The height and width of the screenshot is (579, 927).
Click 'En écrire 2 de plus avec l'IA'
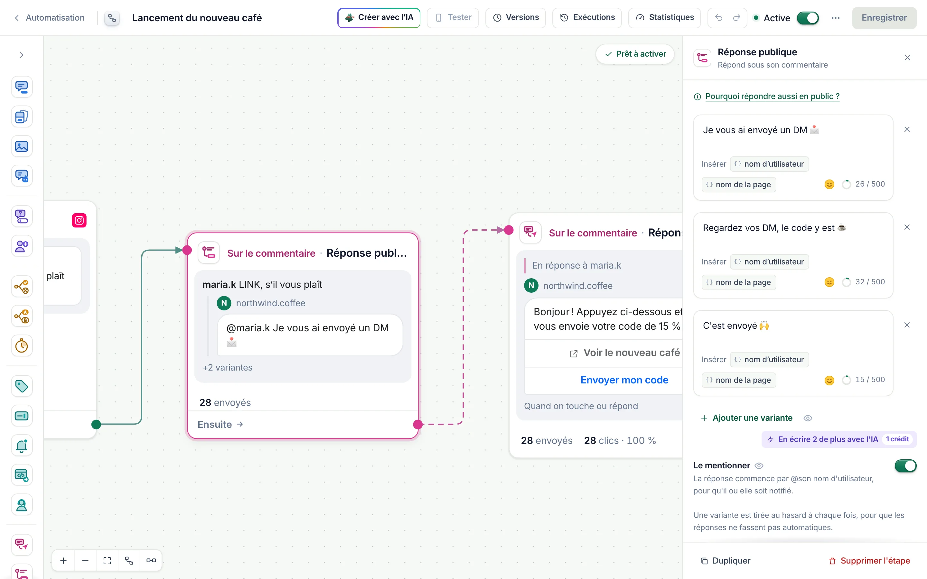[839, 439]
